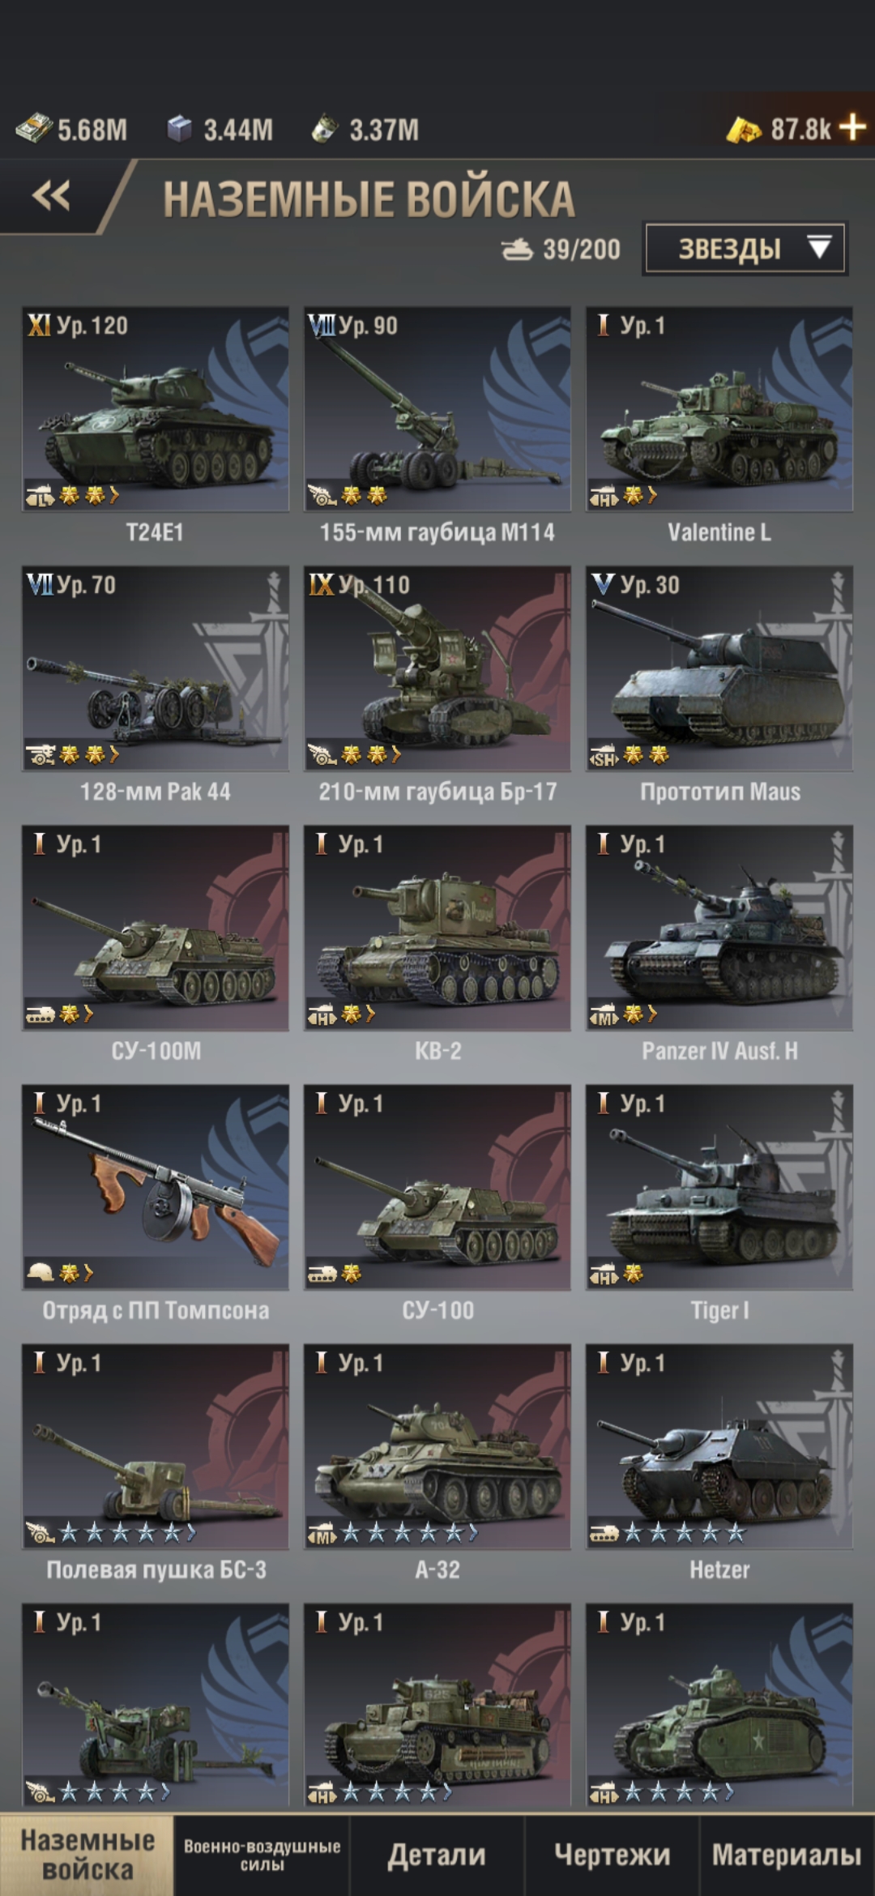Choose the Отряд с ПП Томпсона card
Image resolution: width=875 pixels, height=1896 pixels.
click(155, 1202)
